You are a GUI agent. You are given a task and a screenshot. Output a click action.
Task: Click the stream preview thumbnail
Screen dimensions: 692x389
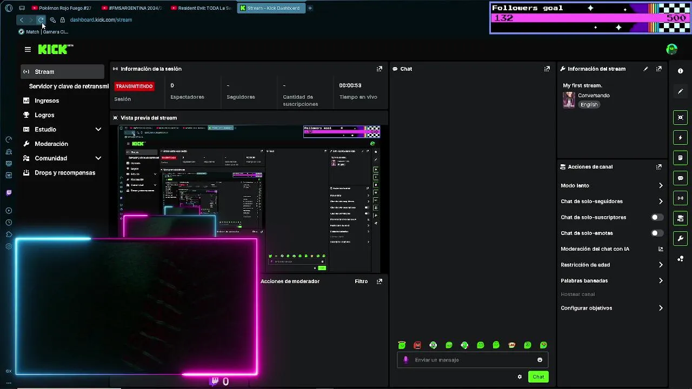[x=249, y=199]
